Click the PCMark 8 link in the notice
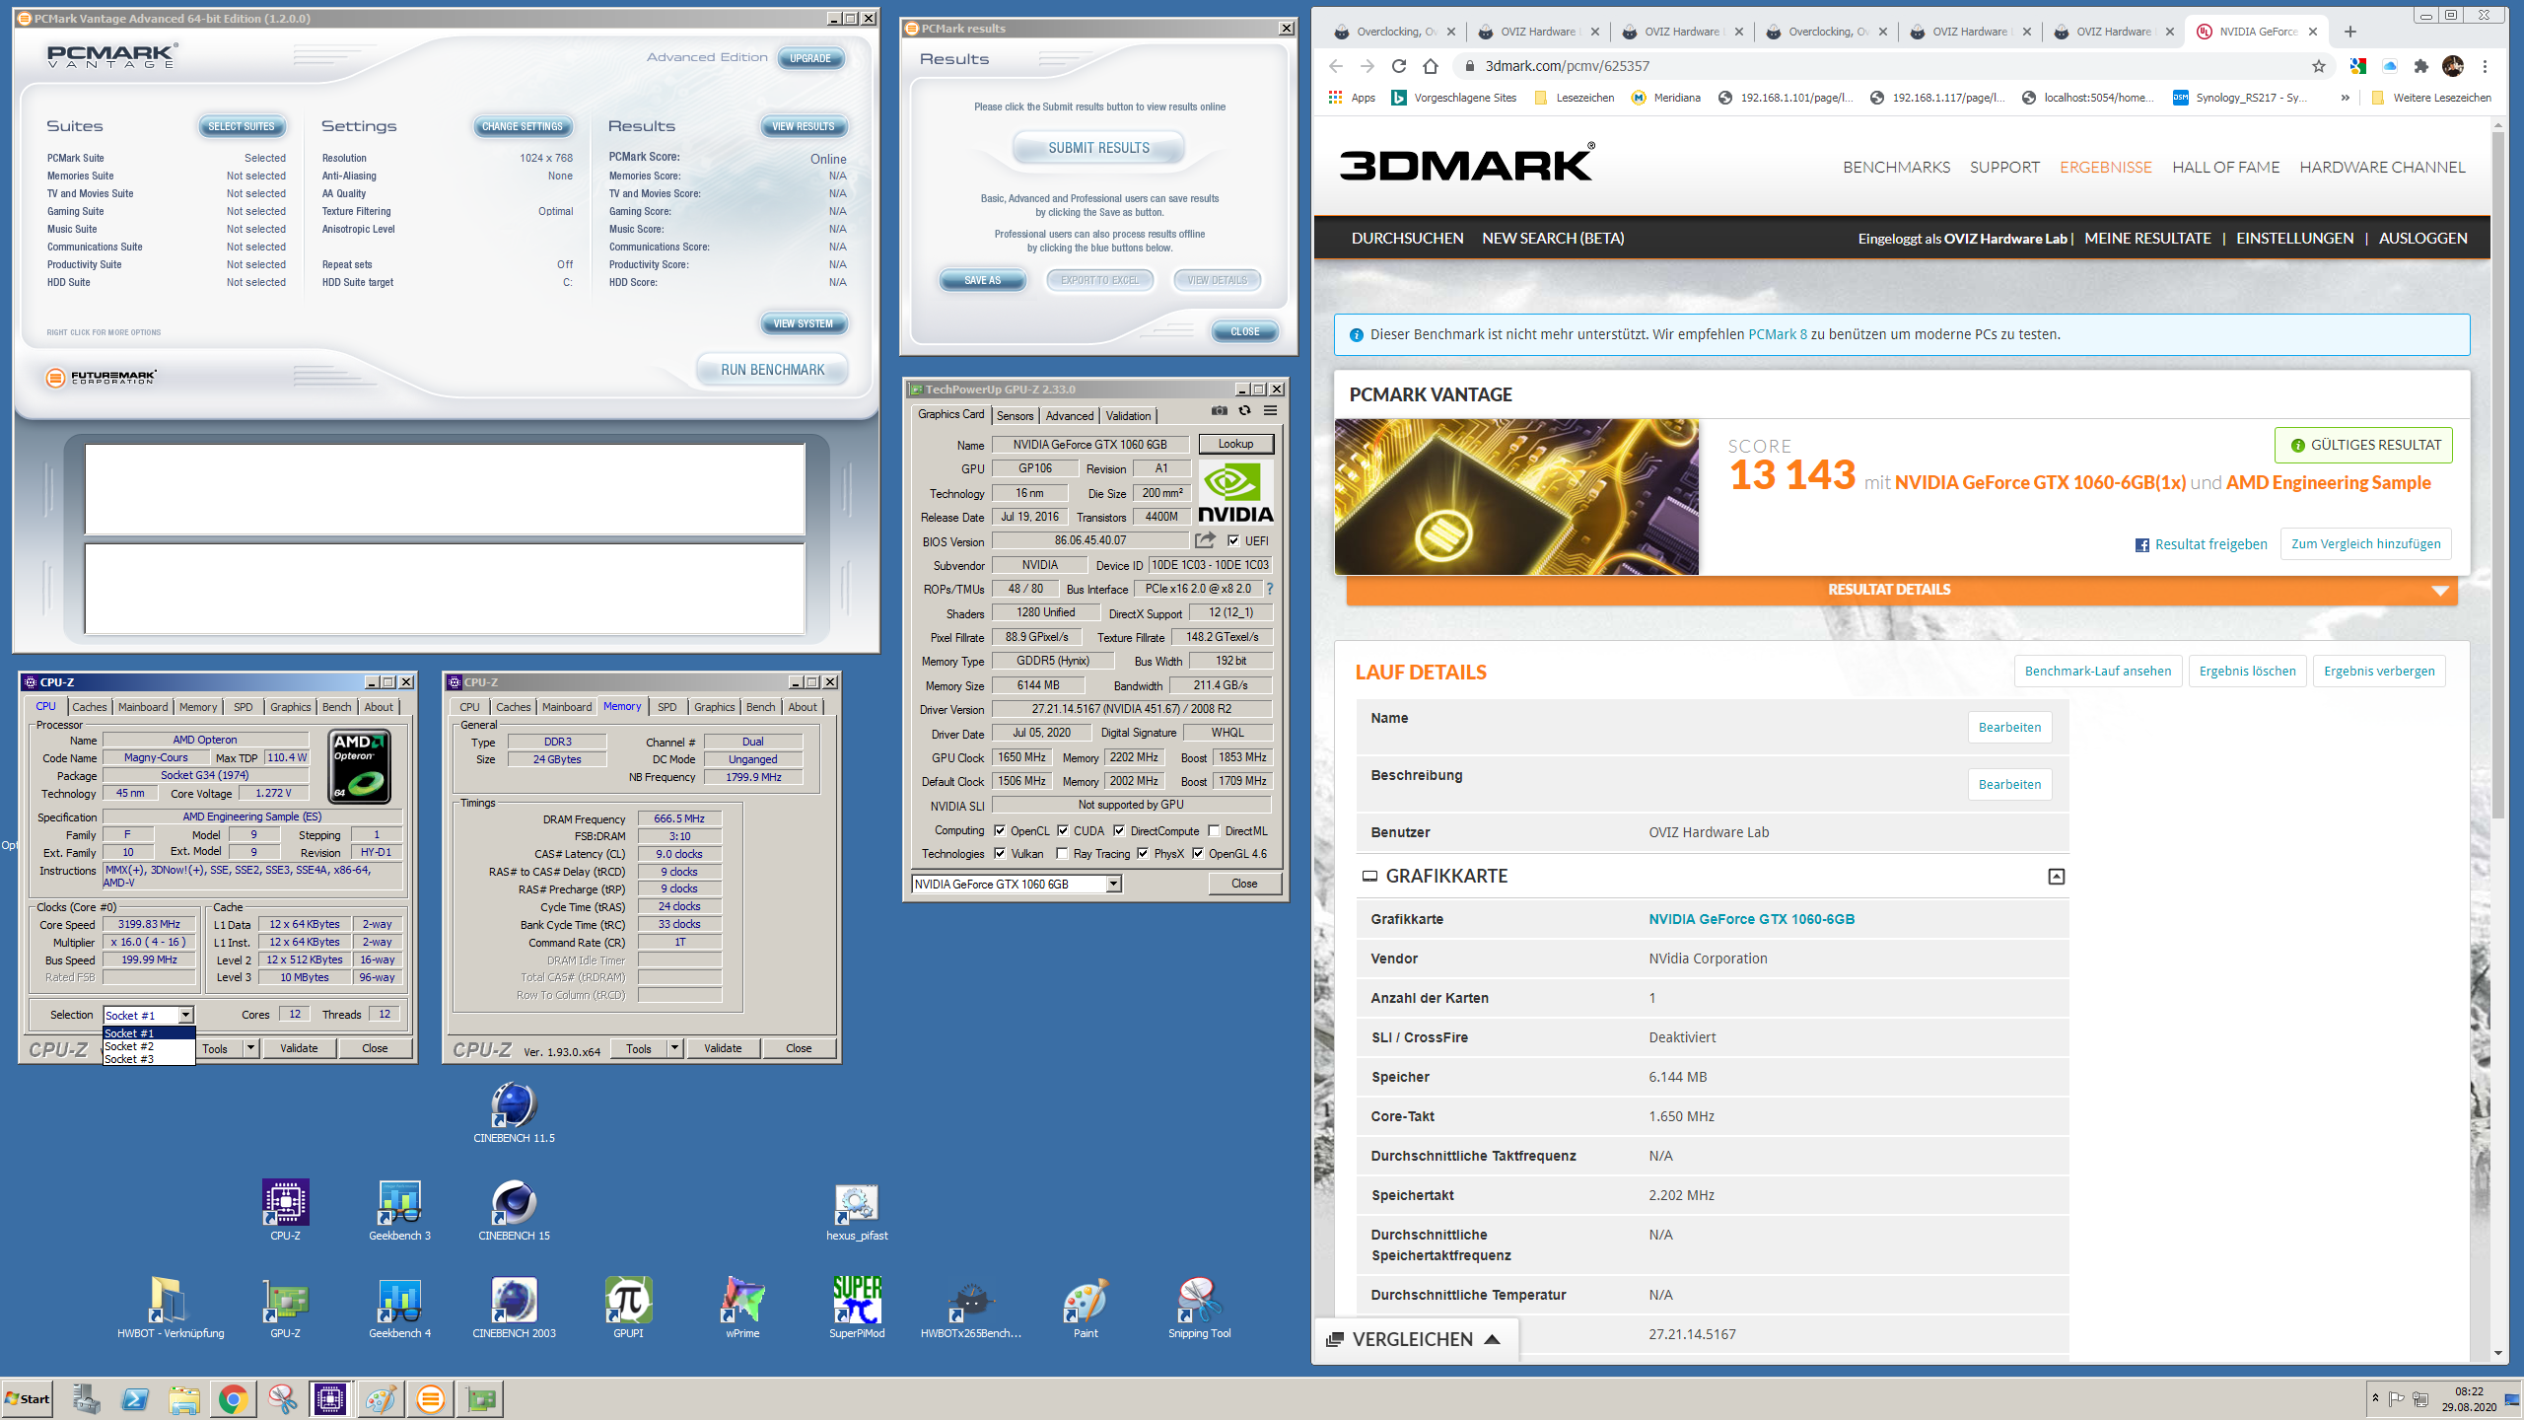Screen dimensions: 2524x1420 click(1777, 334)
